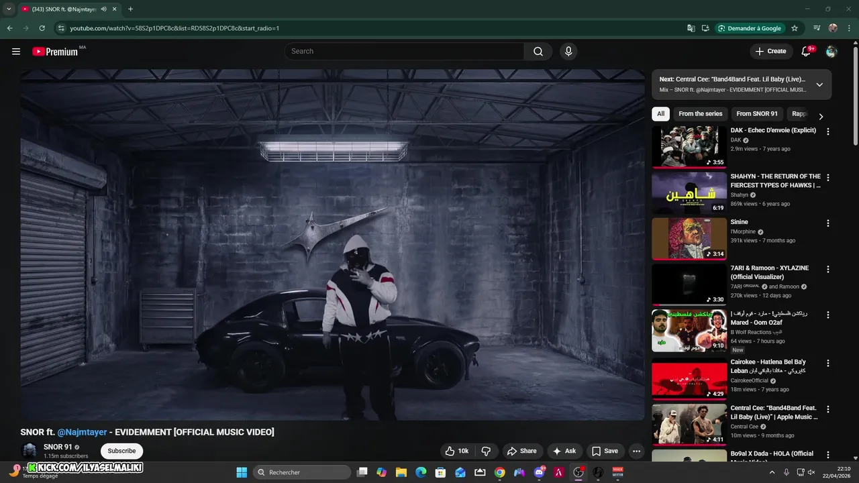Open Windows Start menu
Screen dimensions: 859x483
[242, 472]
